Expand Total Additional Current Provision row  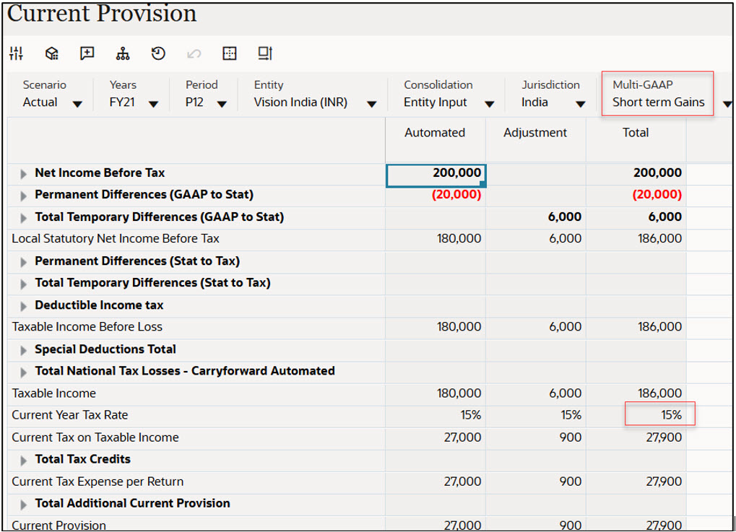[23, 505]
